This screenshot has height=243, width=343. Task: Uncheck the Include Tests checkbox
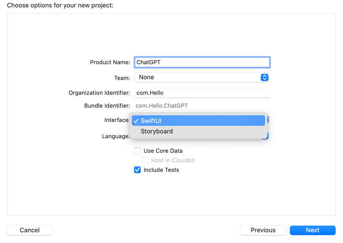tap(137, 170)
